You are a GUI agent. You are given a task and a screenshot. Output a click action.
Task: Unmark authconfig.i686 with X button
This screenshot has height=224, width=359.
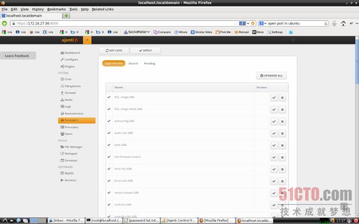[283, 122]
